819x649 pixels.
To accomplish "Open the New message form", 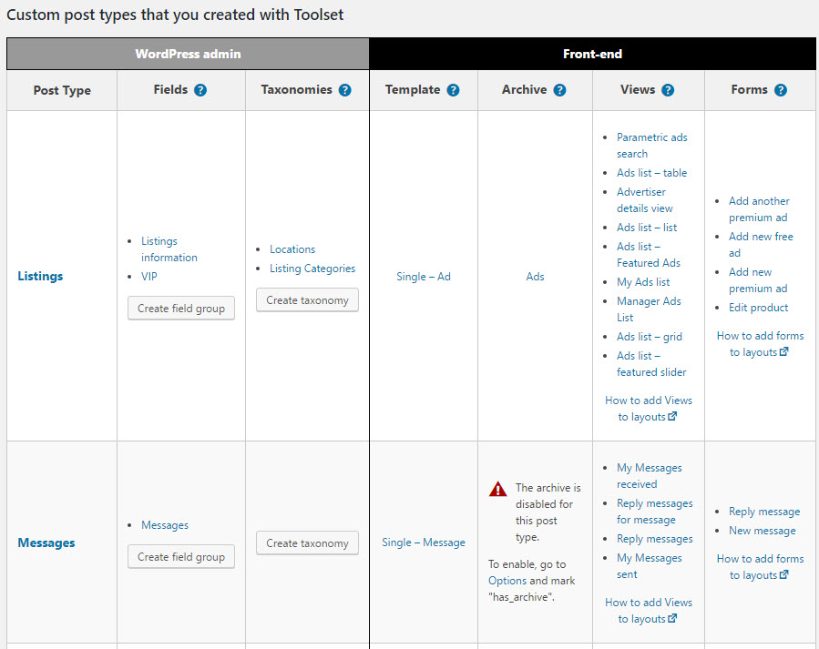I will pos(763,531).
